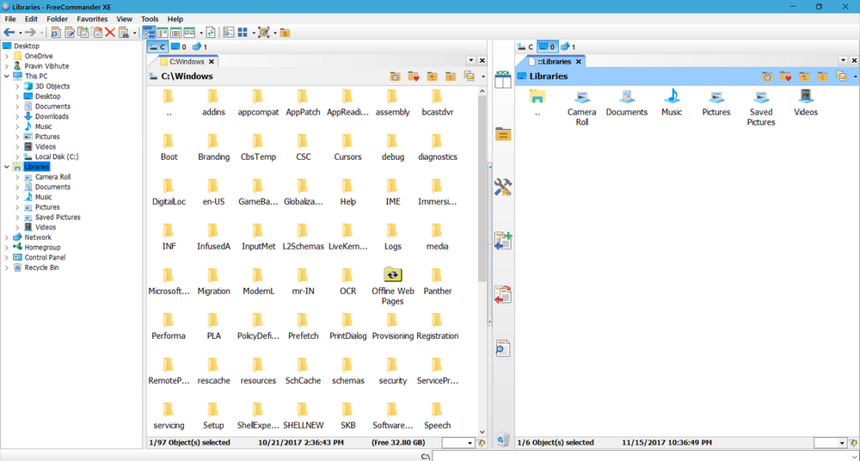Open folder history in Libraries panel

(767, 77)
